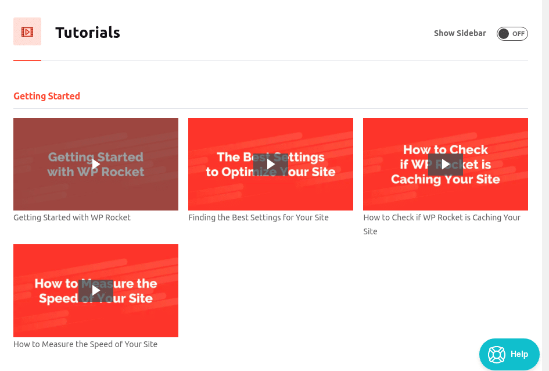Screen dimensions: 549x371
Task: Play How to Check if WP Rocket Caching video
Action: 446,165
